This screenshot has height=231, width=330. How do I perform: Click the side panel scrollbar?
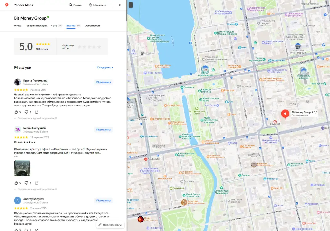[x=126, y=11]
